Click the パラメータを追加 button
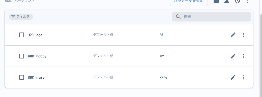The image size is (262, 97). tap(189, 2)
